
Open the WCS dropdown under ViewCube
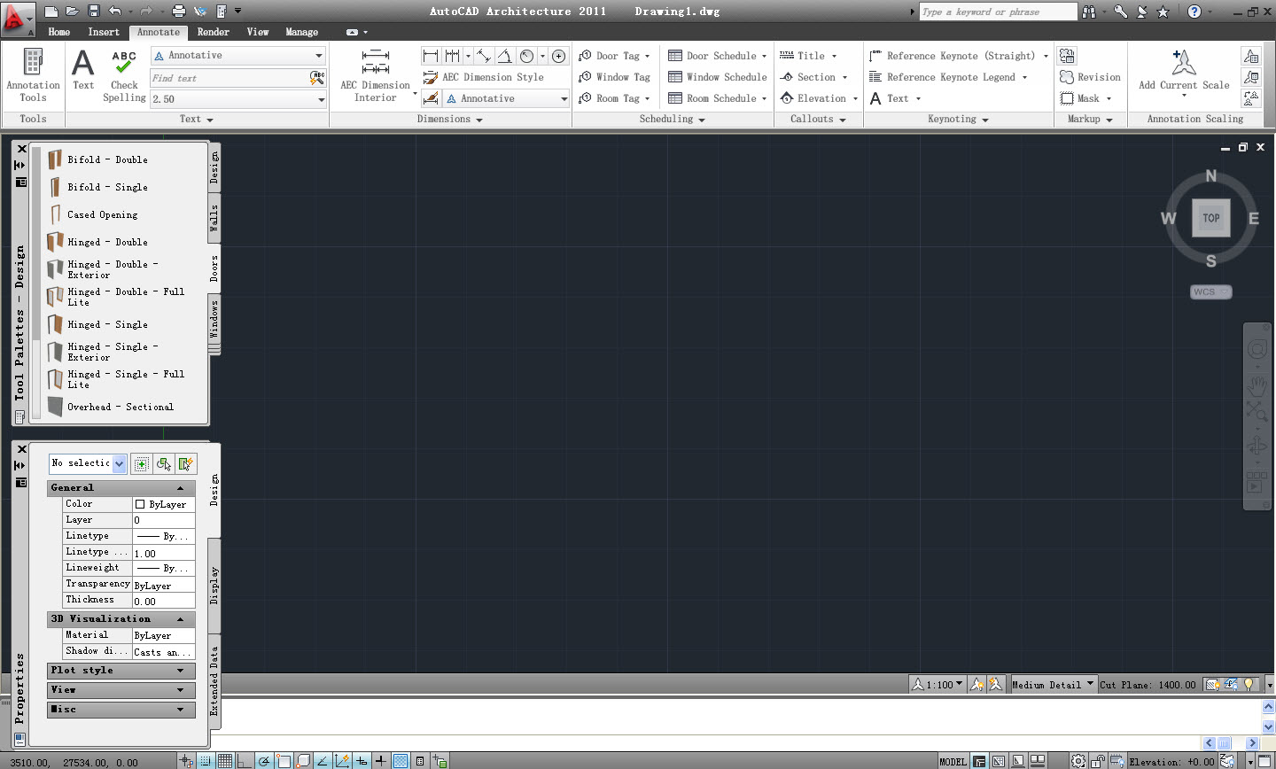point(1210,292)
